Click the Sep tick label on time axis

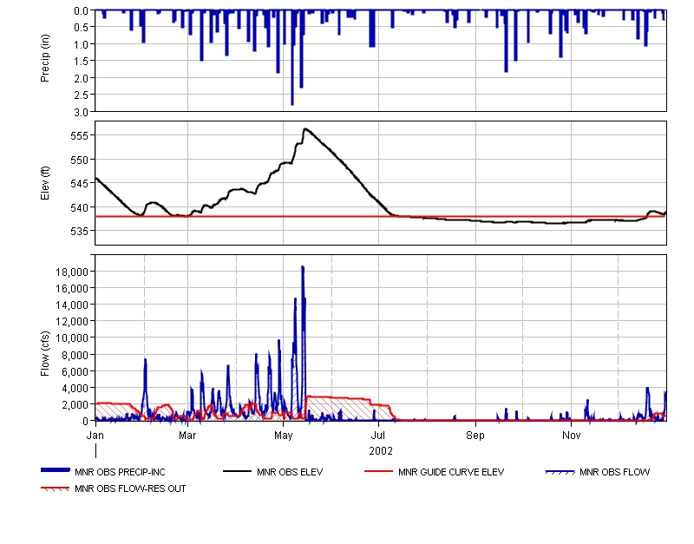coord(475,433)
